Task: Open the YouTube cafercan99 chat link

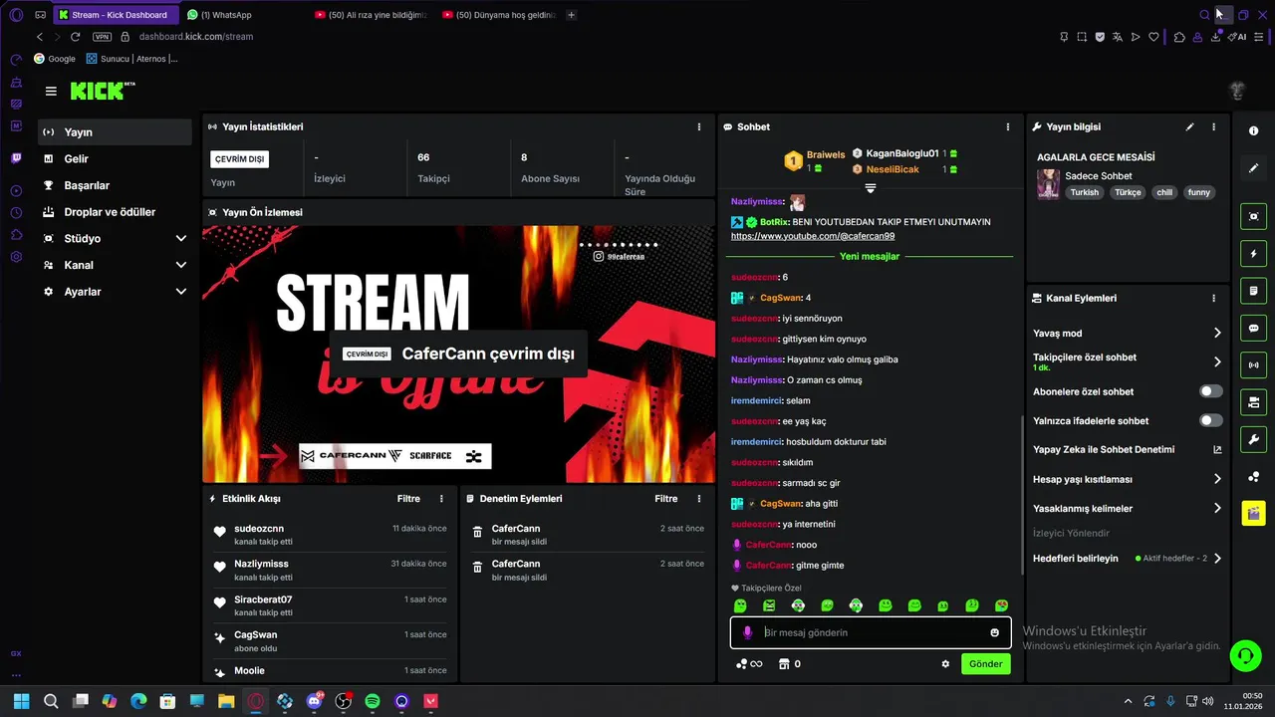Action: pyautogui.click(x=813, y=236)
